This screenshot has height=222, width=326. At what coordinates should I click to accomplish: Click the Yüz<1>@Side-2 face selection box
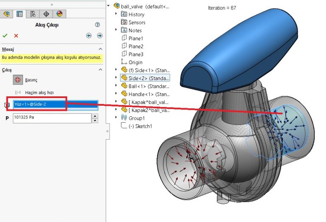tap(55, 104)
